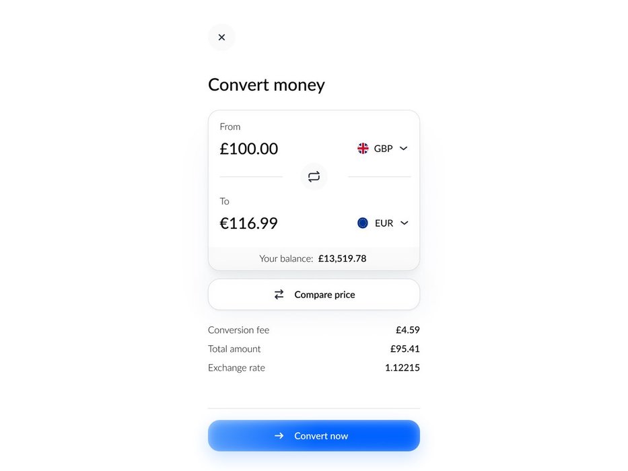Click the Convert money heading
The image size is (628, 471).
pos(267,85)
